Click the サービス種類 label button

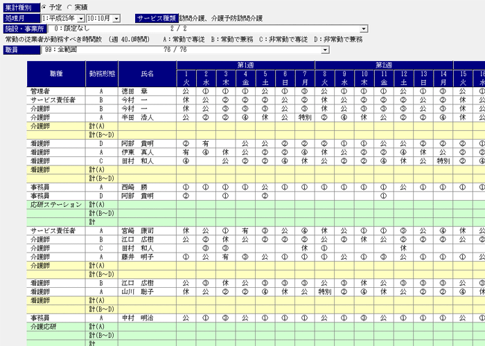[157, 18]
